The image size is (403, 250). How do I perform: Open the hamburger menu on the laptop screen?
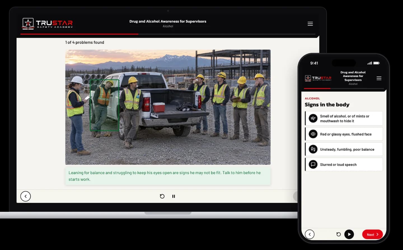point(310,24)
